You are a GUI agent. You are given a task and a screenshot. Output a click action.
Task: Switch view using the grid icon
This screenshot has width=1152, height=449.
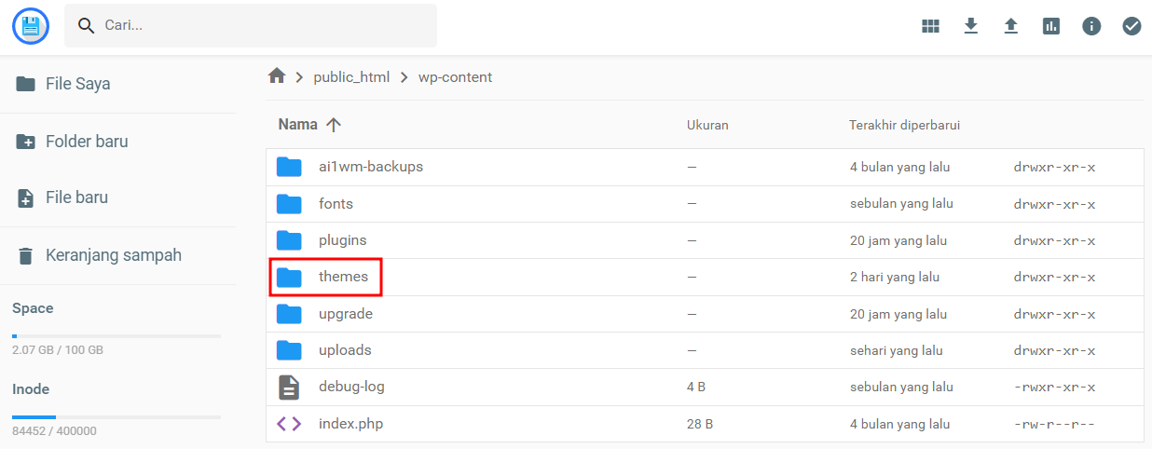[x=930, y=26]
